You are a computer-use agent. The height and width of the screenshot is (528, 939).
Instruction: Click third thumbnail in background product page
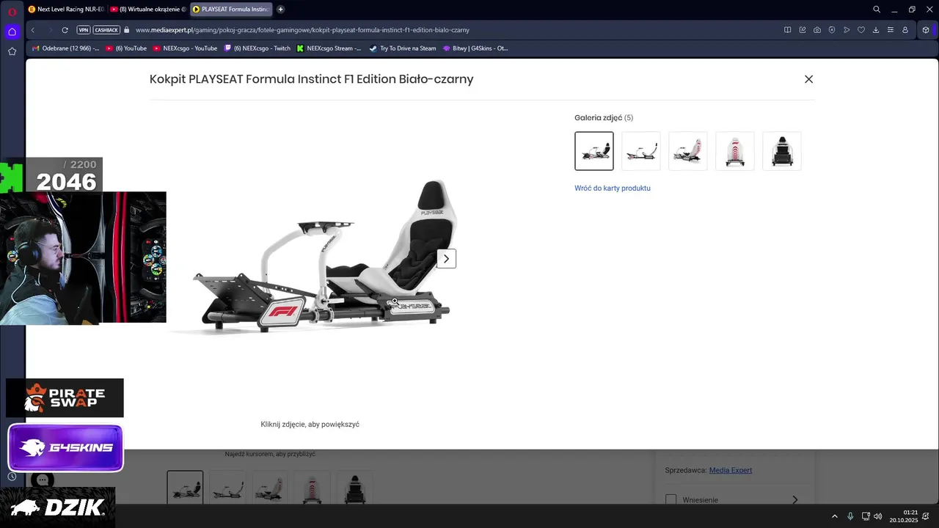coord(270,488)
